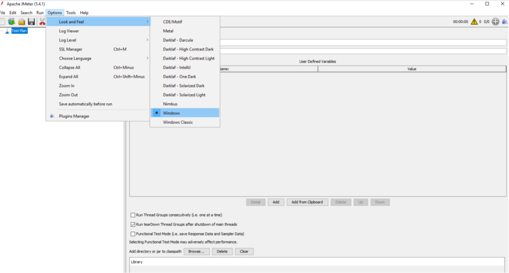Click the Browse... button for classpath
Screen dimensions: 509x273
[x=196, y=252]
